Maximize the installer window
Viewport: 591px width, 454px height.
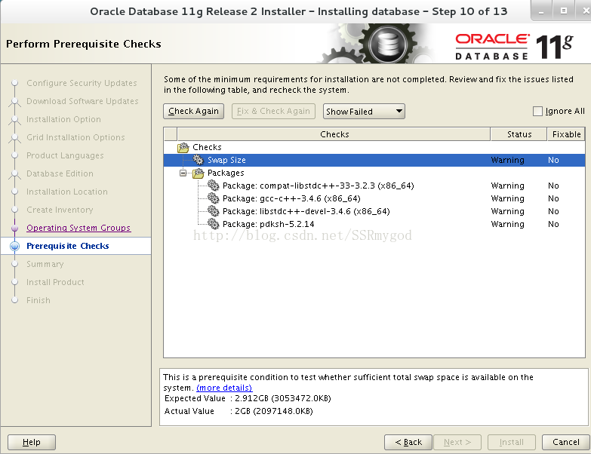coord(564,11)
